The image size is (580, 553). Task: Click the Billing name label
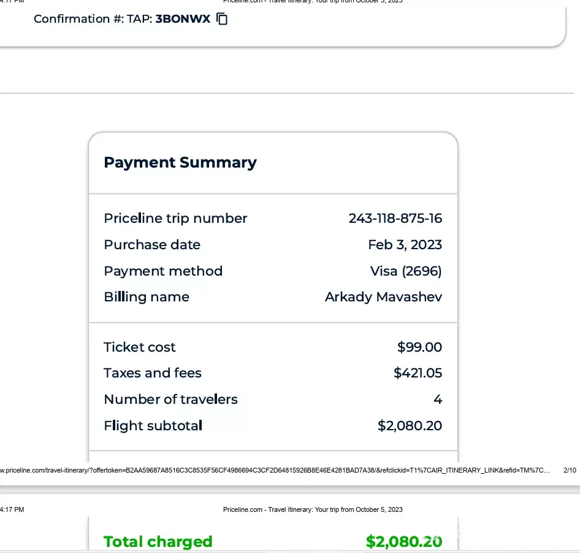click(146, 297)
